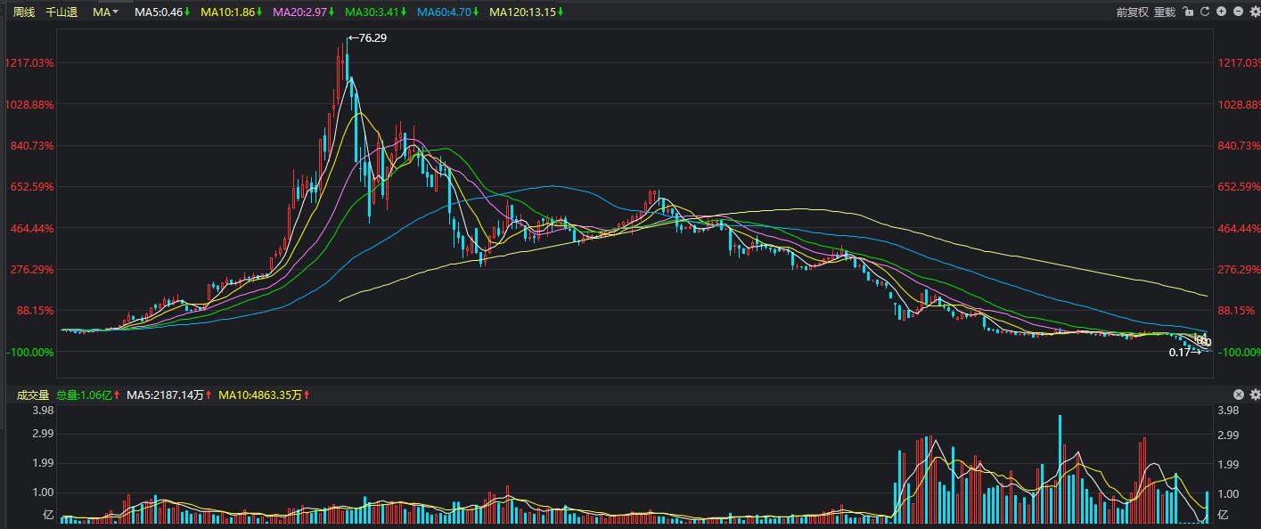Image resolution: width=1261 pixels, height=529 pixels.
Task: Open the MA indicator dropdown
Action: [x=105, y=12]
